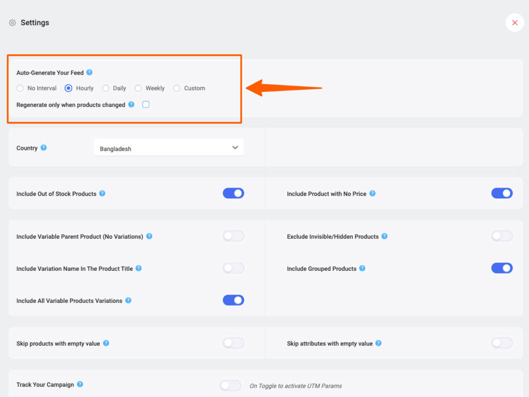This screenshot has height=397, width=529.
Task: Close the Settings panel with the X button
Action: tap(515, 23)
